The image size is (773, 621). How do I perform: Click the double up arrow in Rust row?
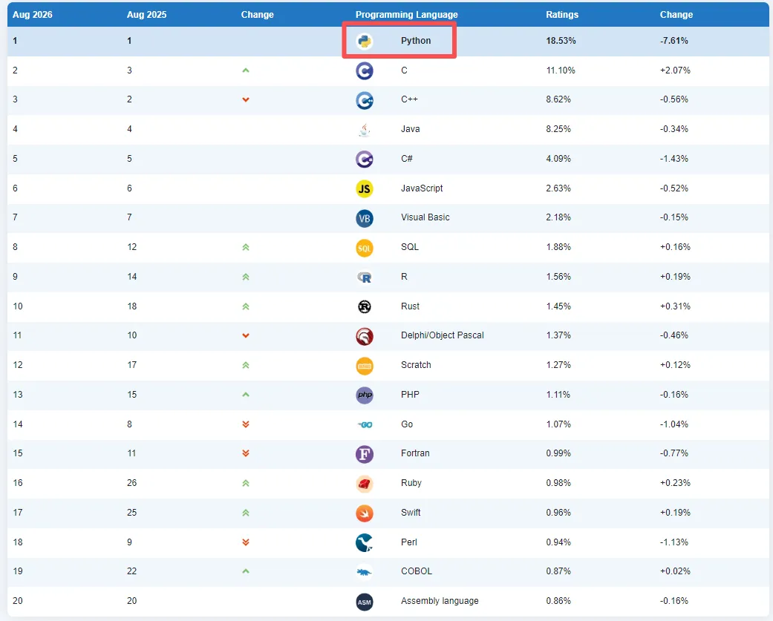pos(246,306)
